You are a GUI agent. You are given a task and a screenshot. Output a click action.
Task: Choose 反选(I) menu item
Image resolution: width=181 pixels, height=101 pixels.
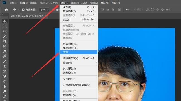click(79, 19)
